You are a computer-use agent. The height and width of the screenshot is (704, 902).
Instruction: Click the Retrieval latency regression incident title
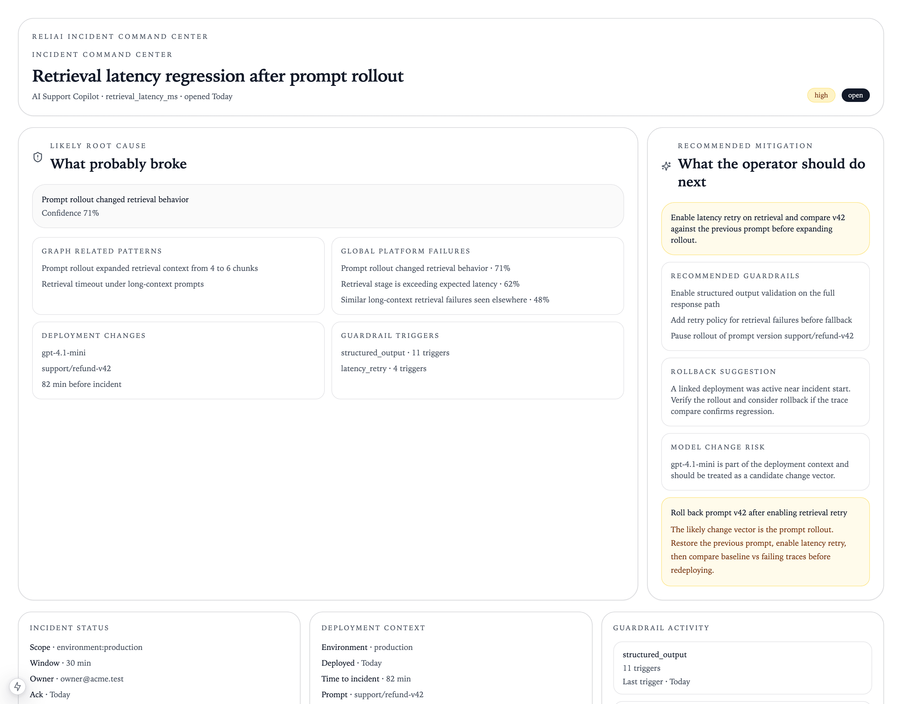(218, 76)
